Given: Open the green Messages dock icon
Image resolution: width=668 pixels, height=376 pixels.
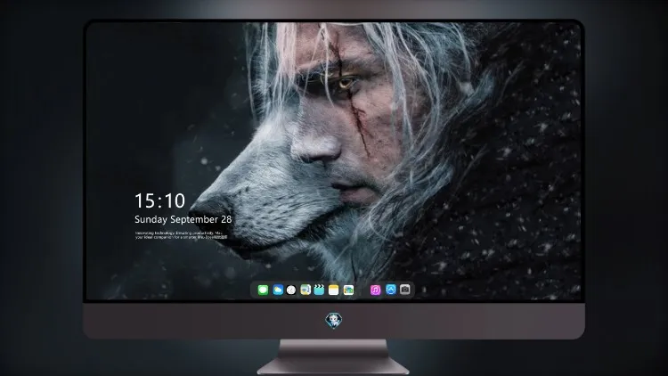Looking at the screenshot, I should 263,290.
